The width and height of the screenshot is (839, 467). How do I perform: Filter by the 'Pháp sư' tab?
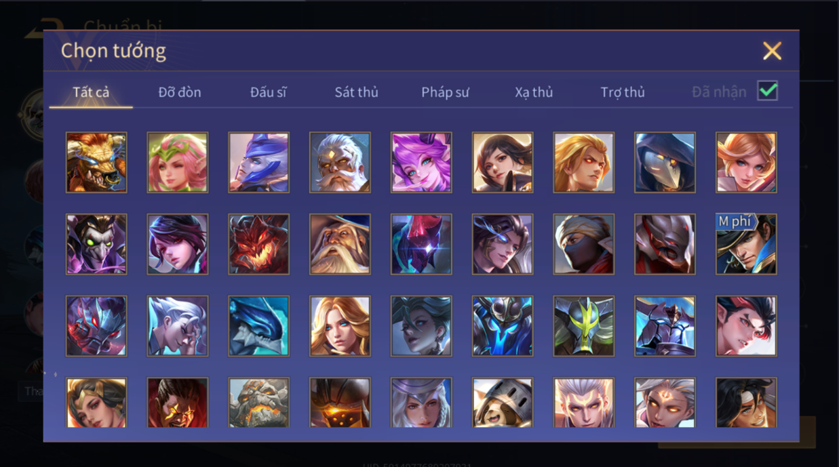[445, 92]
